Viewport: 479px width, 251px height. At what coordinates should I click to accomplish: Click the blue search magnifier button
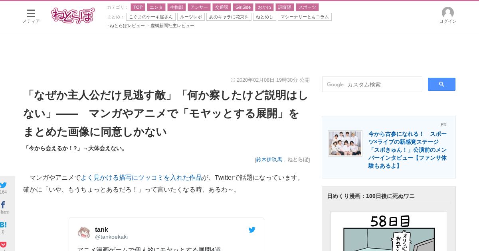coord(441,84)
